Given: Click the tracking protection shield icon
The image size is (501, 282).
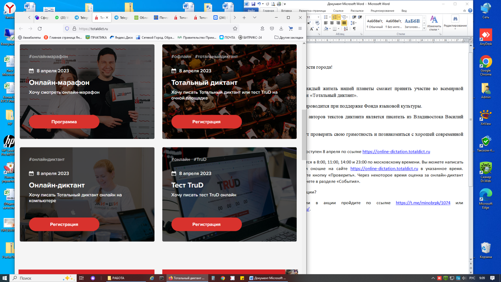Looking at the screenshot, I should [x=67, y=29].
